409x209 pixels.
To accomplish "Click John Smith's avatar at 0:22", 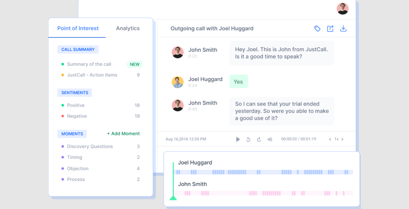I will pos(178,52).
